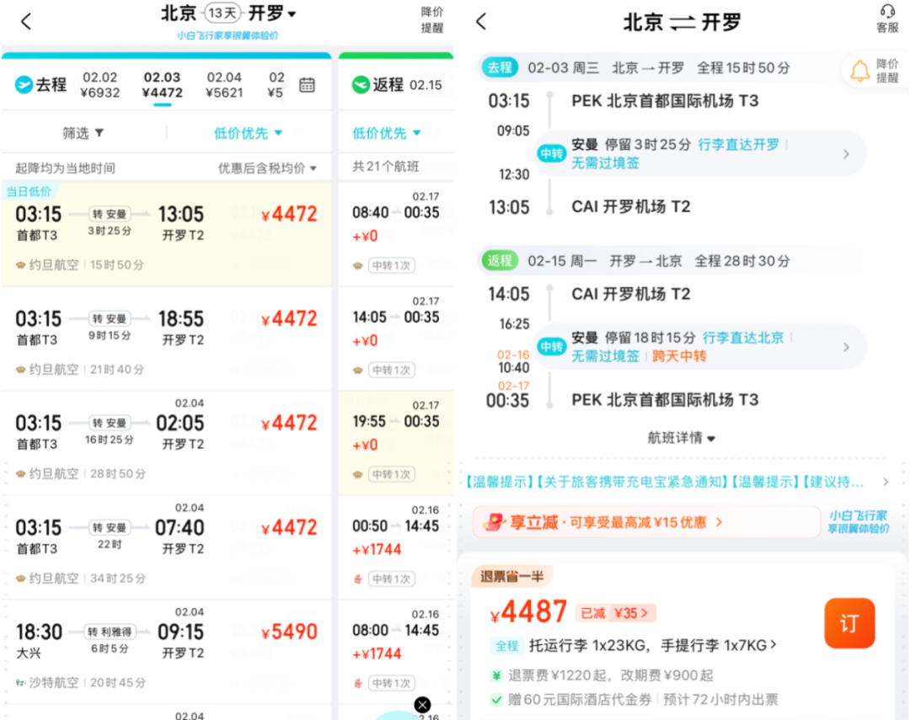Select return flight 08:00 to 14:45
This screenshot has height=720, width=910.
tap(396, 652)
